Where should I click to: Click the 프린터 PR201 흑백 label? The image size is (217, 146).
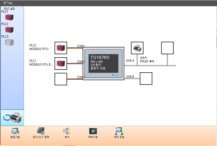click(x=147, y=60)
